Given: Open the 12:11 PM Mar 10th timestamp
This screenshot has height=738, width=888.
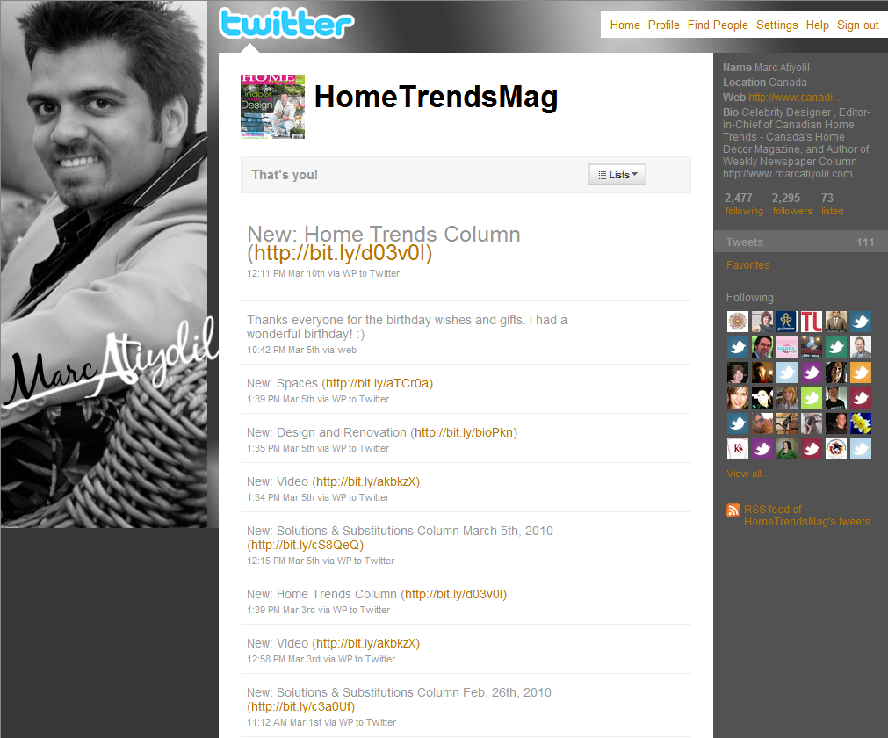Looking at the screenshot, I should pos(286,273).
